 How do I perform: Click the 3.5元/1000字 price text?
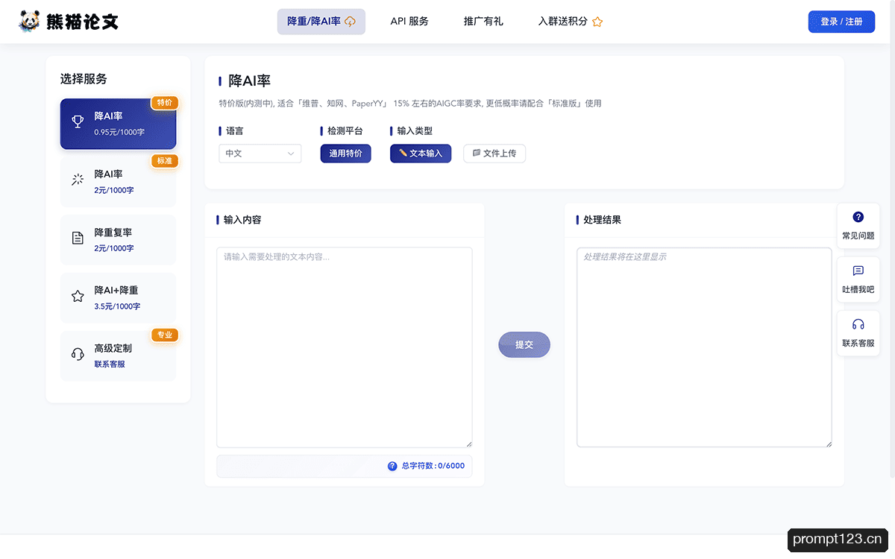pos(117,306)
